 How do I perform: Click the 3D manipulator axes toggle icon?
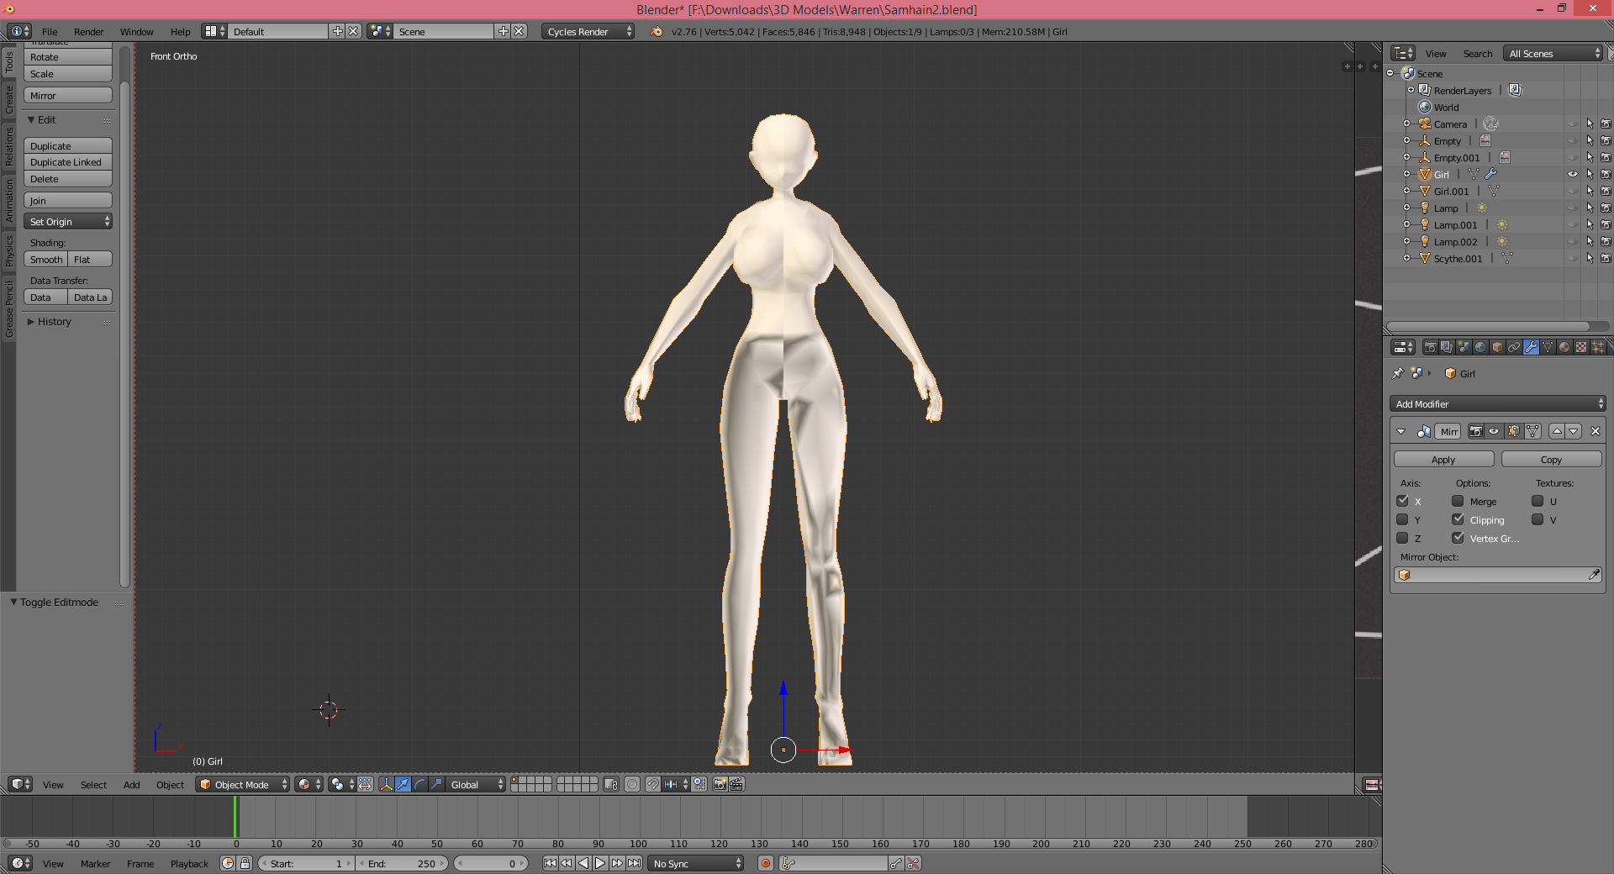tap(386, 784)
